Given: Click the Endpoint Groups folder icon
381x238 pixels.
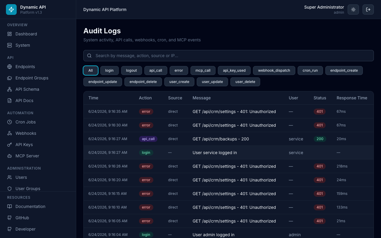Looking at the screenshot, I should [10, 78].
